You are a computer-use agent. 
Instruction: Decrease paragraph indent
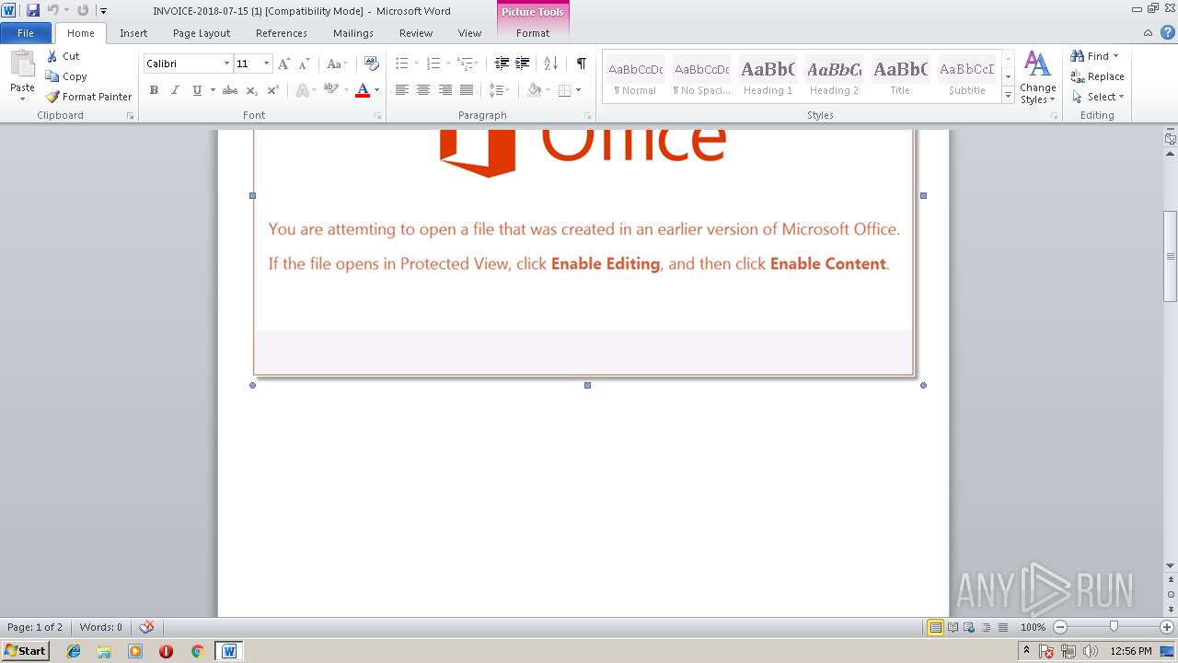(502, 64)
